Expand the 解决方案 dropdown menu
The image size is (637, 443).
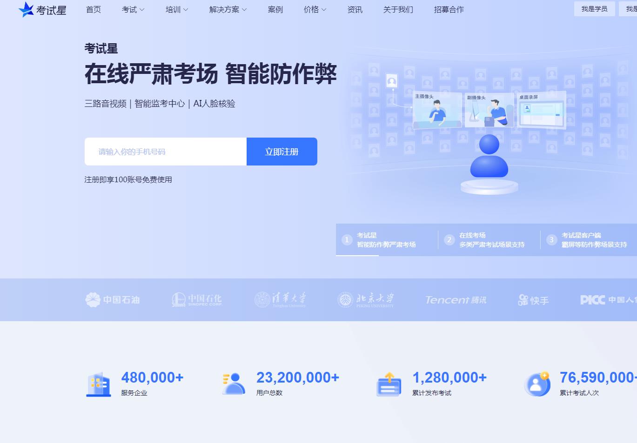[x=228, y=9]
